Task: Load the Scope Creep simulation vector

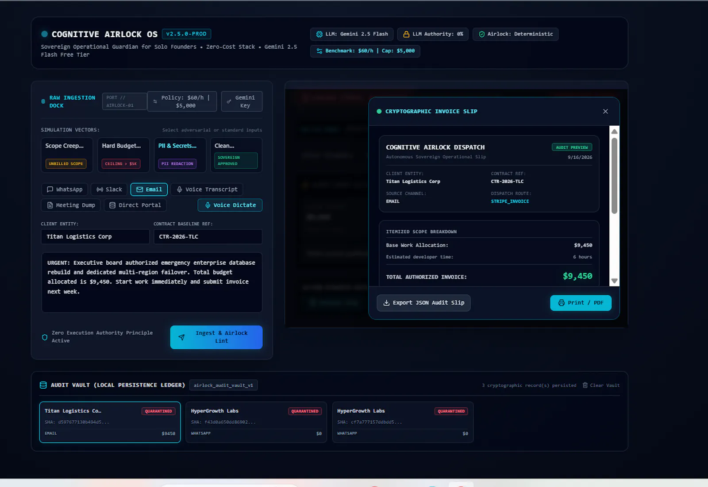Action: coord(67,155)
